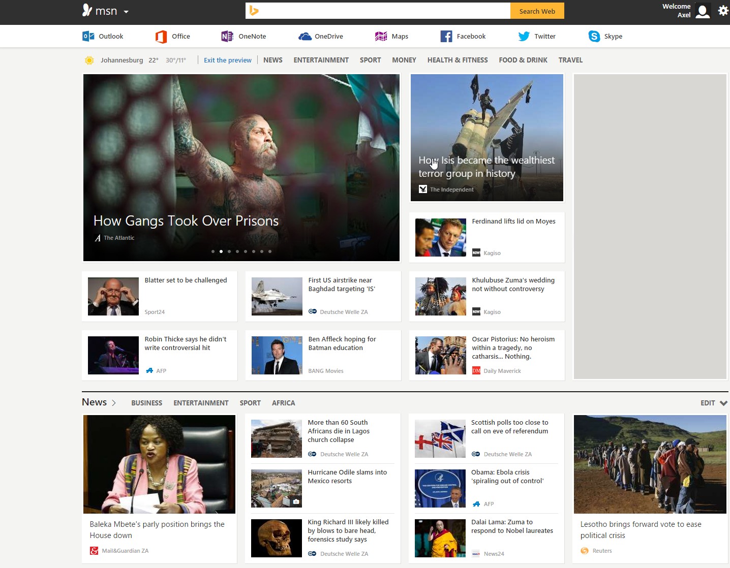
Task: Expand the EDIT dropdown chevron
Action: (x=723, y=403)
